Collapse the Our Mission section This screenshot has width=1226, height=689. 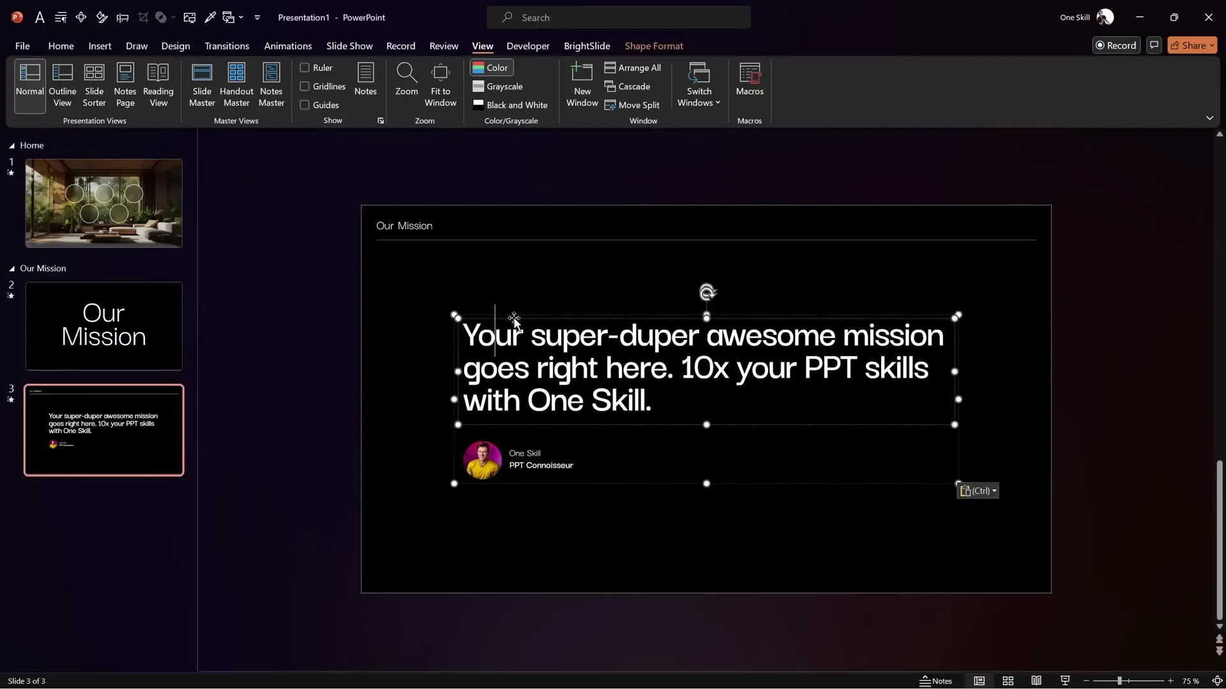[x=11, y=269]
